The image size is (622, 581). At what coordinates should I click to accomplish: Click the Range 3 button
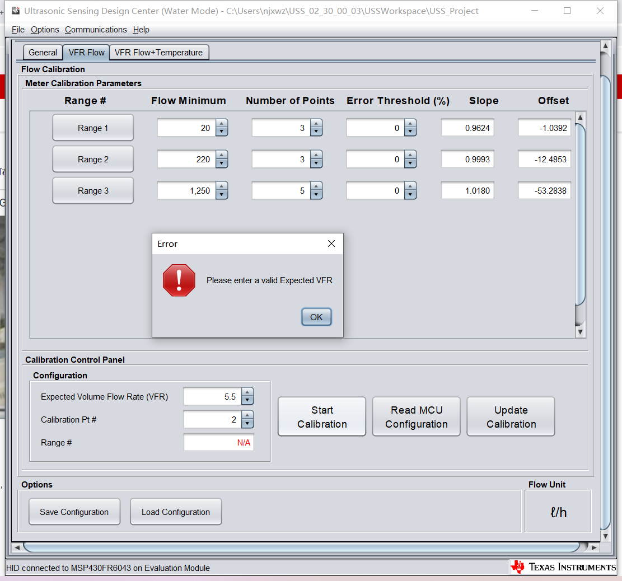pyautogui.click(x=93, y=190)
